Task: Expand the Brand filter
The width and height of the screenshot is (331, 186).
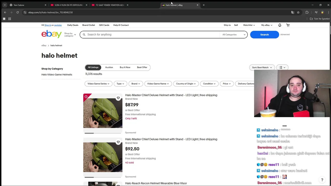Action: 136,84
